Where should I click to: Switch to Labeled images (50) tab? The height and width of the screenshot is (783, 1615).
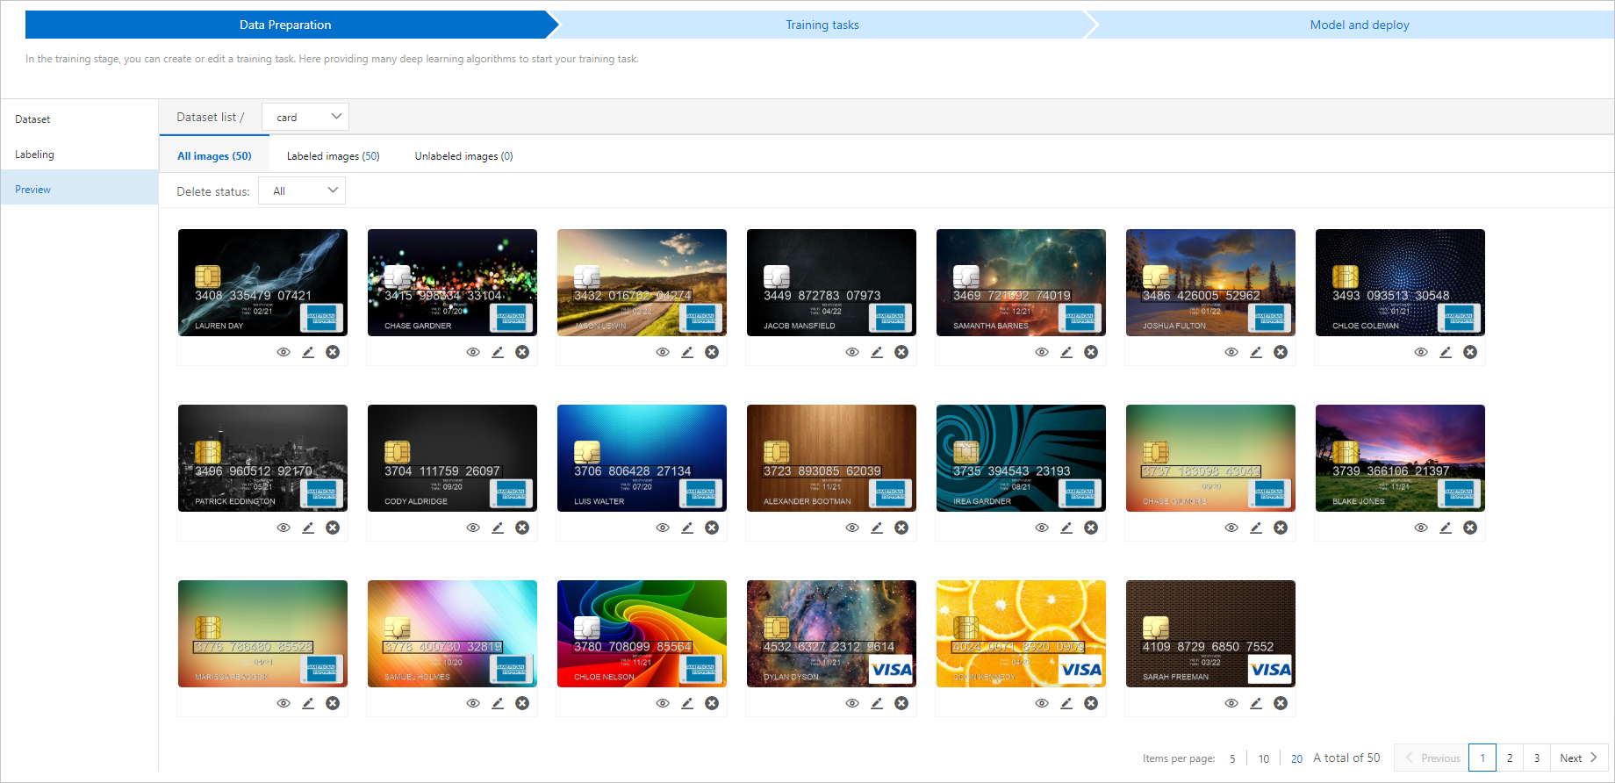click(x=333, y=155)
